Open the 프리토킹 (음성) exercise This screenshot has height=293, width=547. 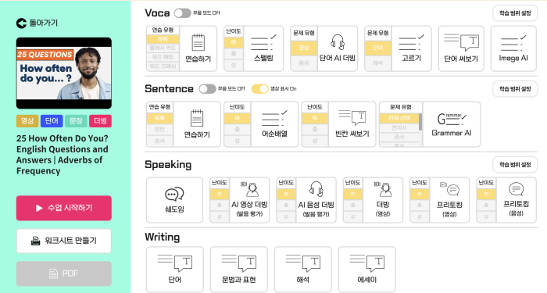click(516, 200)
